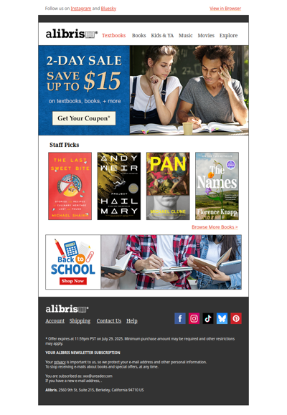The image size is (287, 415).
Task: Click the Alibris logo in the header
Action: (72, 34)
